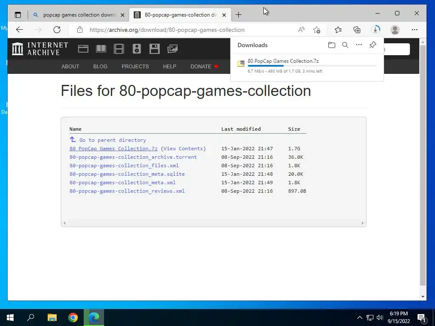Go back using the back arrow

click(20, 30)
